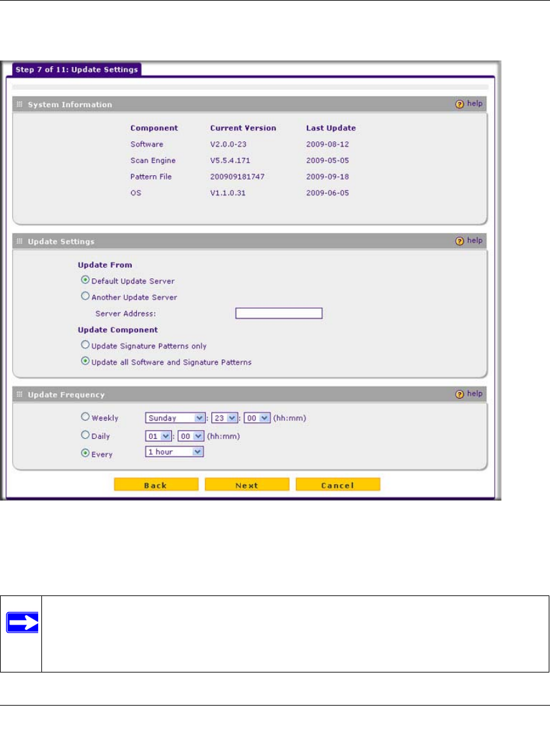Image resolution: width=550 pixels, height=754 pixels.
Task: Click the Current Version column header
Action: (243, 128)
